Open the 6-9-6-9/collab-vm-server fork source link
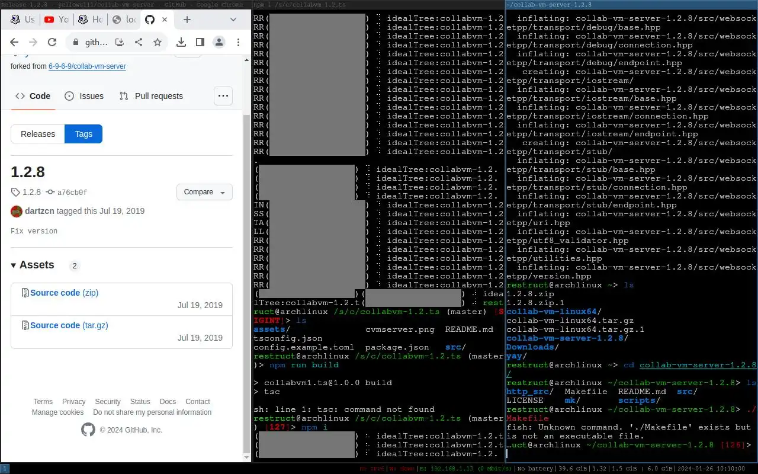758x474 pixels. point(87,66)
